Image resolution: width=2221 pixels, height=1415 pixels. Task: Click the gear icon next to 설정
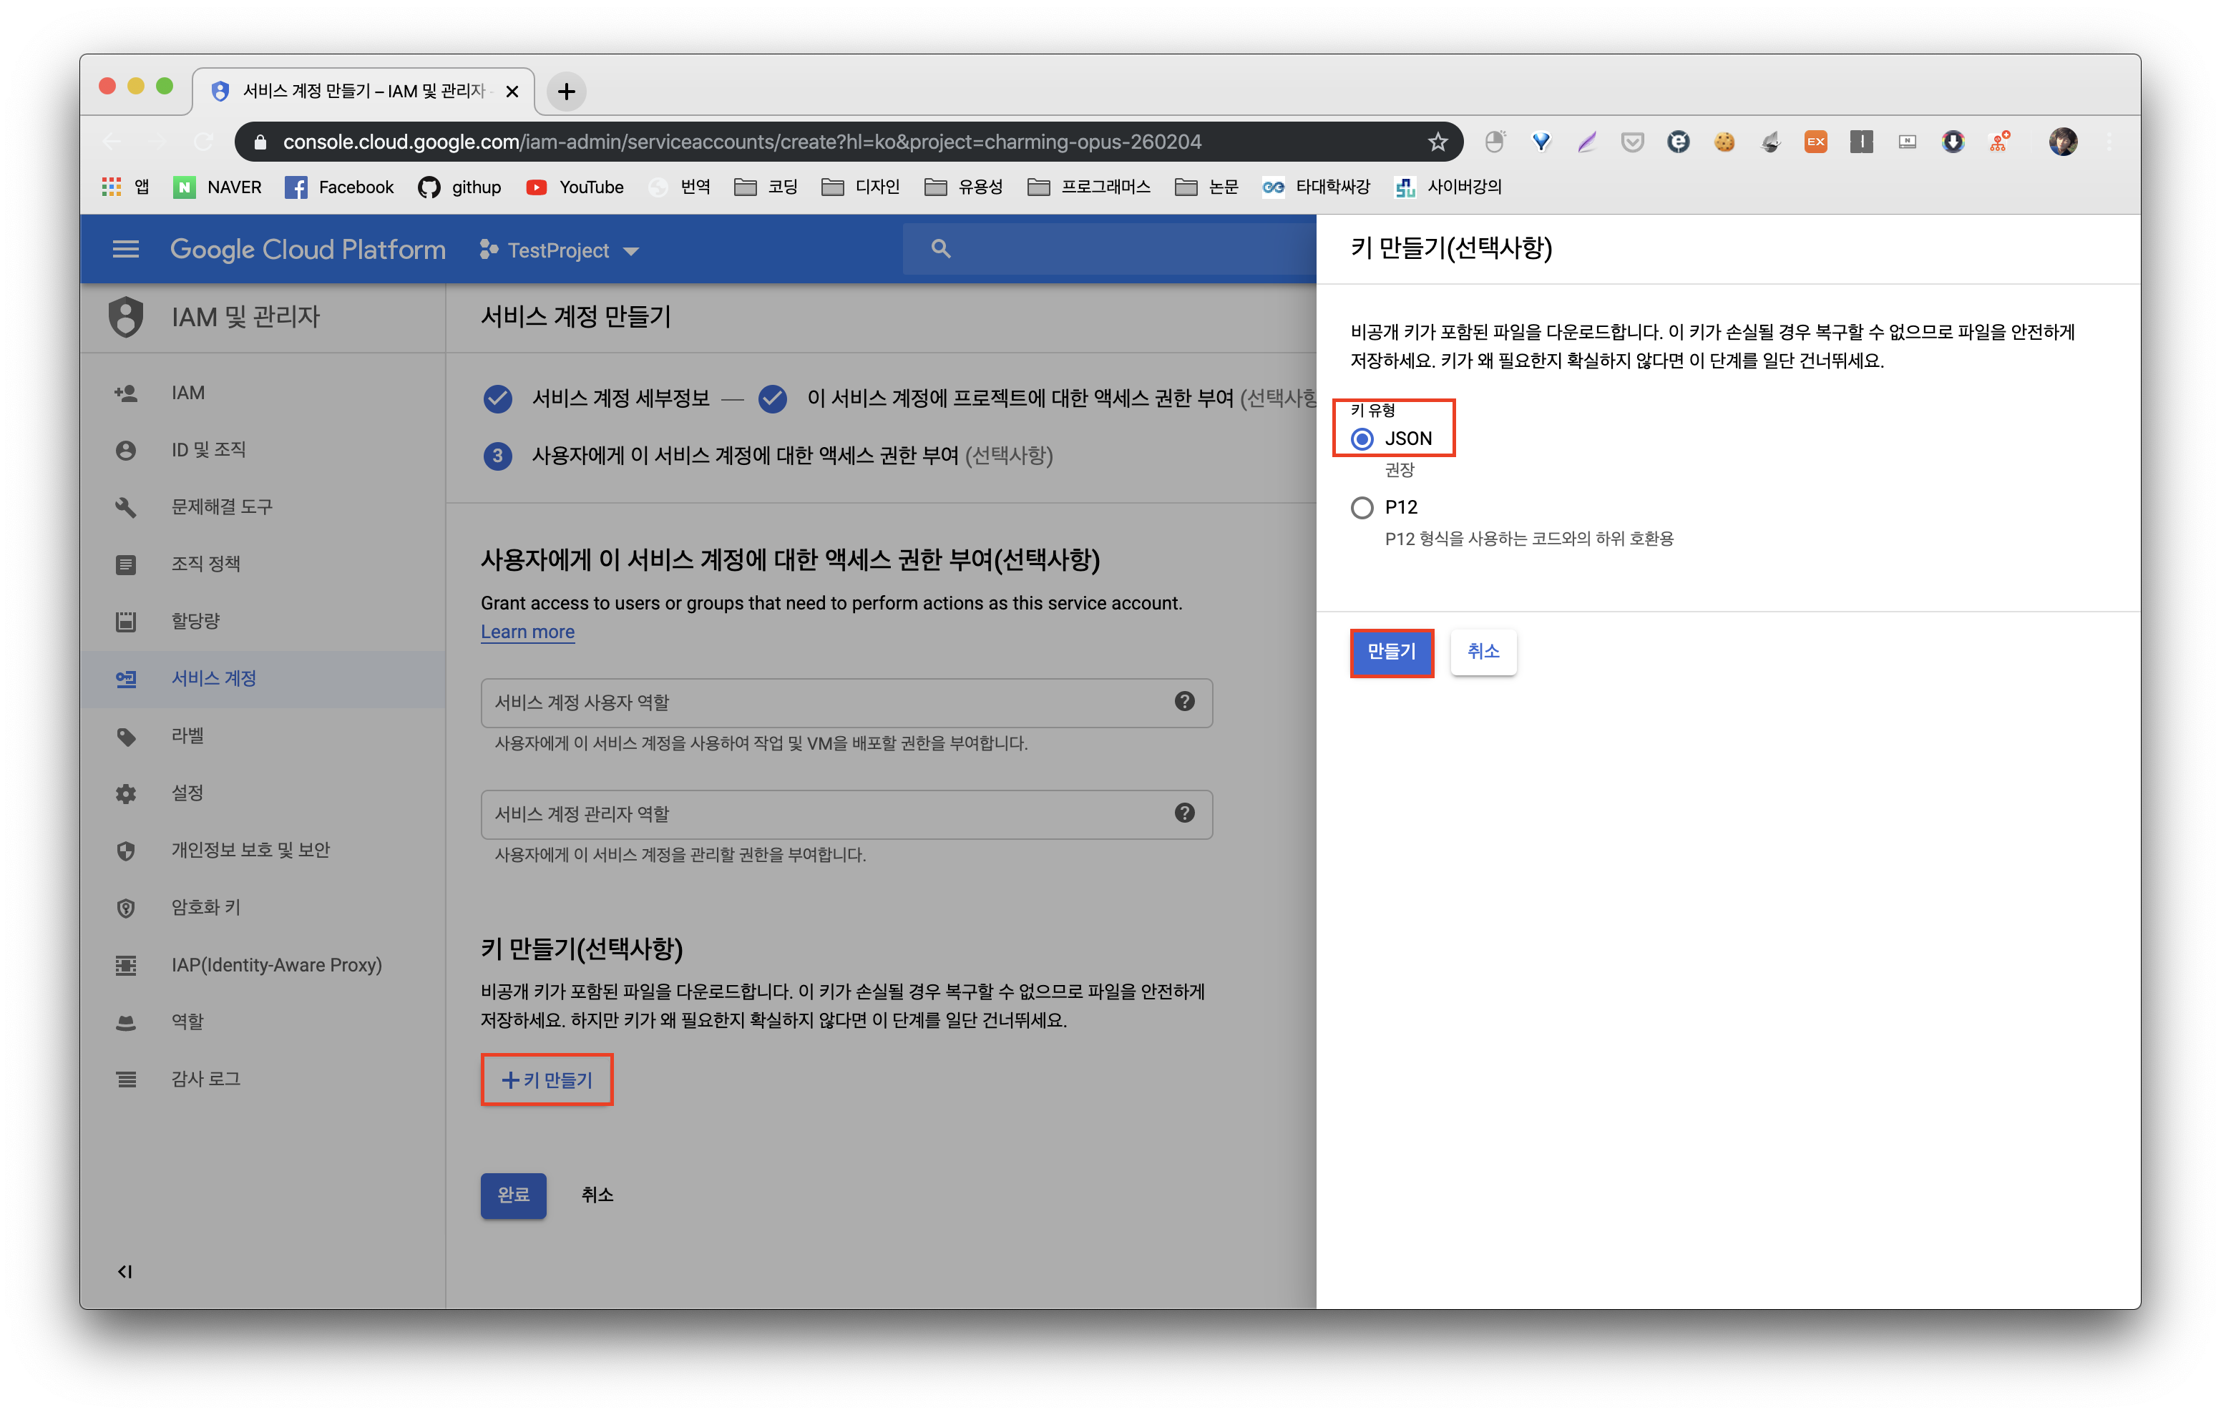pos(127,793)
